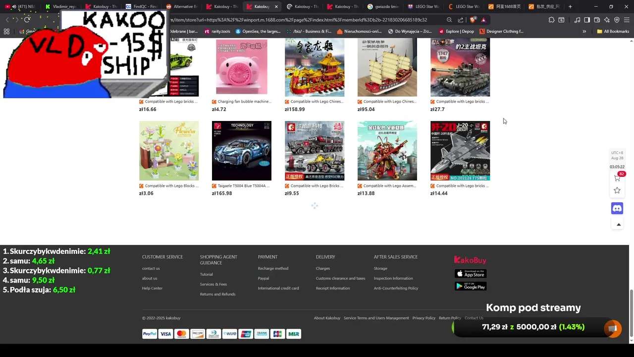Open the orange chat support bubble
This screenshot has width=634, height=357.
point(613,329)
